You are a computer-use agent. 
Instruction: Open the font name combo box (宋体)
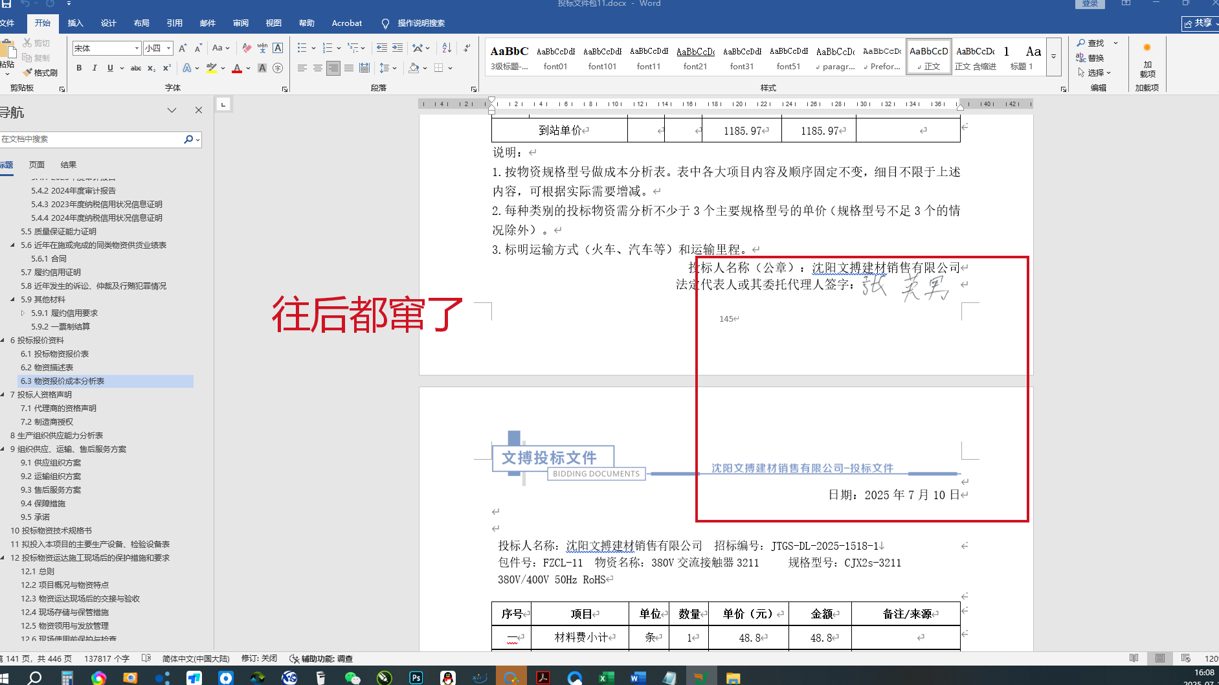coord(107,48)
